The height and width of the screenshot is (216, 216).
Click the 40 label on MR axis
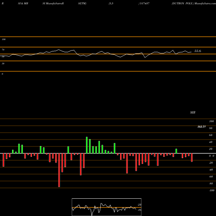click(x=211, y=142)
